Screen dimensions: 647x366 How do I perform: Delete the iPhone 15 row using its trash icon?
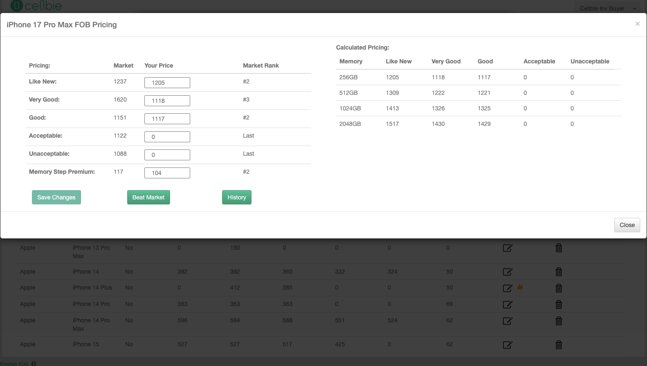[559, 345]
